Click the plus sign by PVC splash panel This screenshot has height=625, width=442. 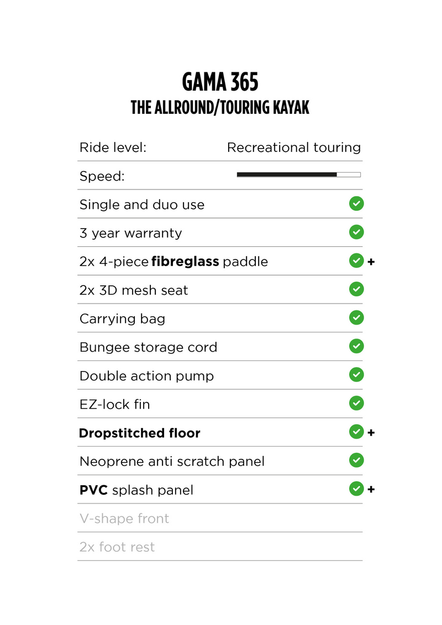click(371, 490)
